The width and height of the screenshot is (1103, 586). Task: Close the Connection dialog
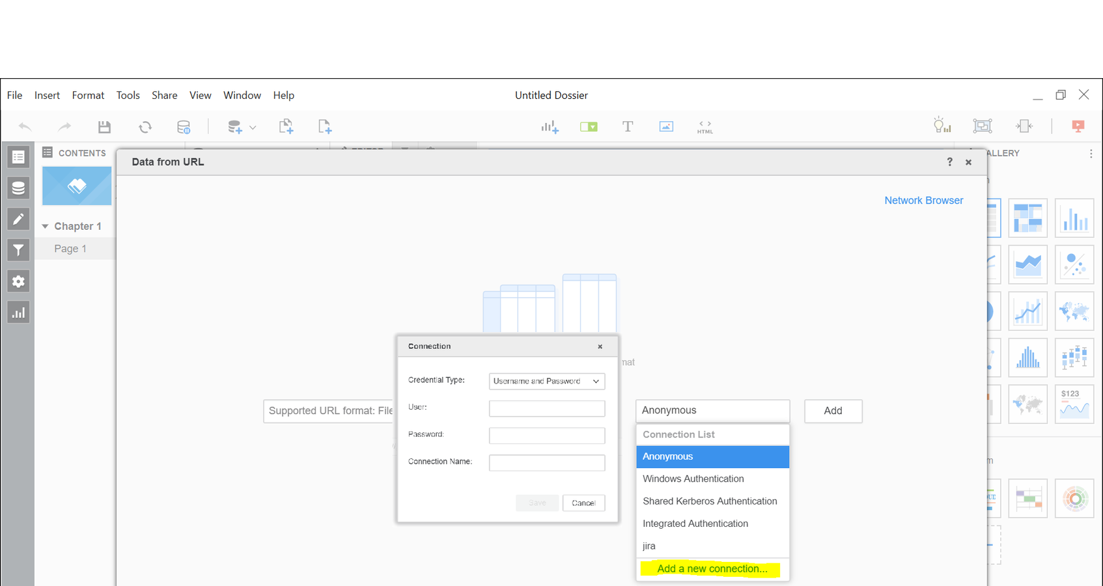pyautogui.click(x=600, y=346)
